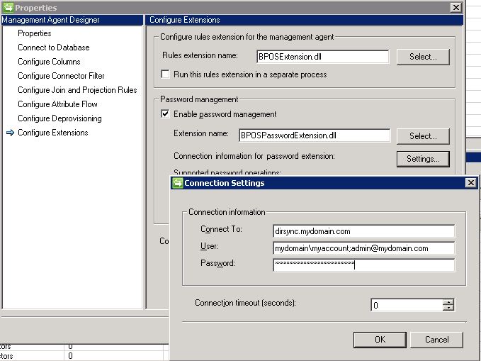Click the Connect To text field

tap(363, 231)
